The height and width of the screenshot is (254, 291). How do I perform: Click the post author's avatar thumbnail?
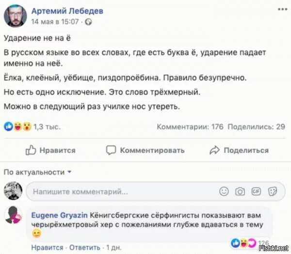16,16
